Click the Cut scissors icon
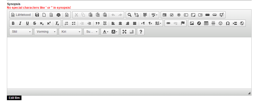256x104 pixels. (76, 15)
